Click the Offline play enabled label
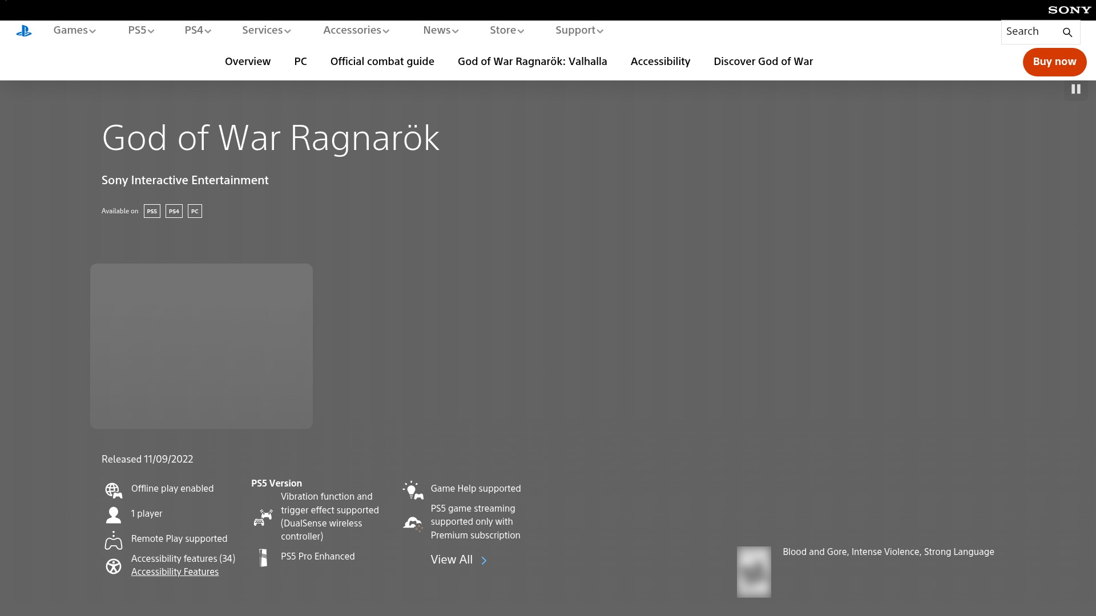 click(172, 489)
